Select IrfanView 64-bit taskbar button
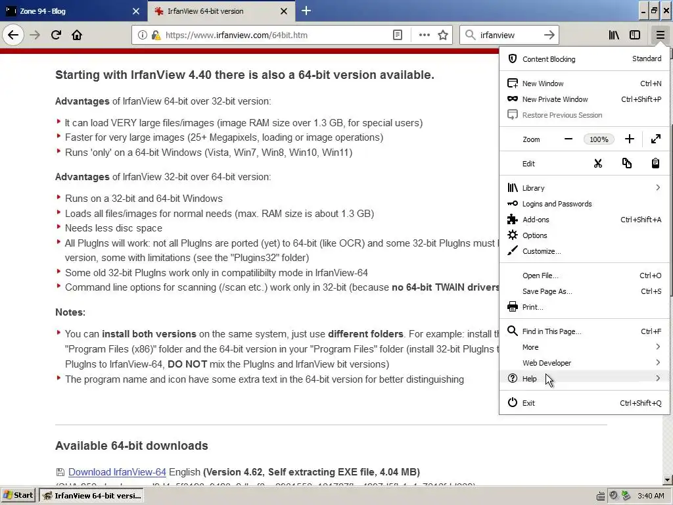673x505 pixels. (x=92, y=496)
